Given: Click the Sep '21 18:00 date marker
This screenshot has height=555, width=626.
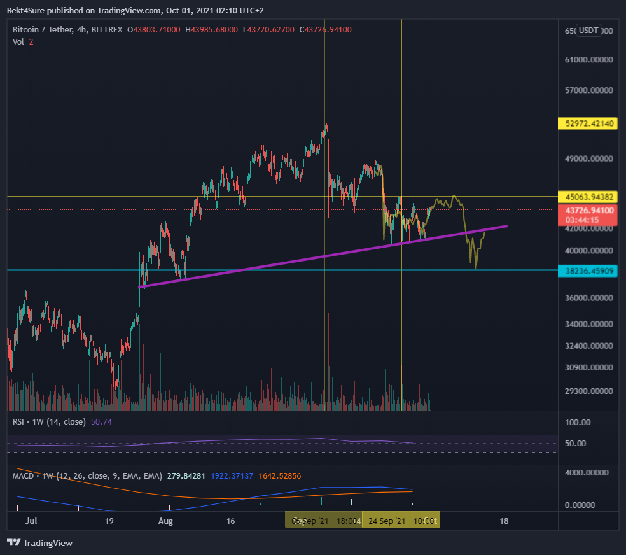Looking at the screenshot, I should (x=323, y=521).
